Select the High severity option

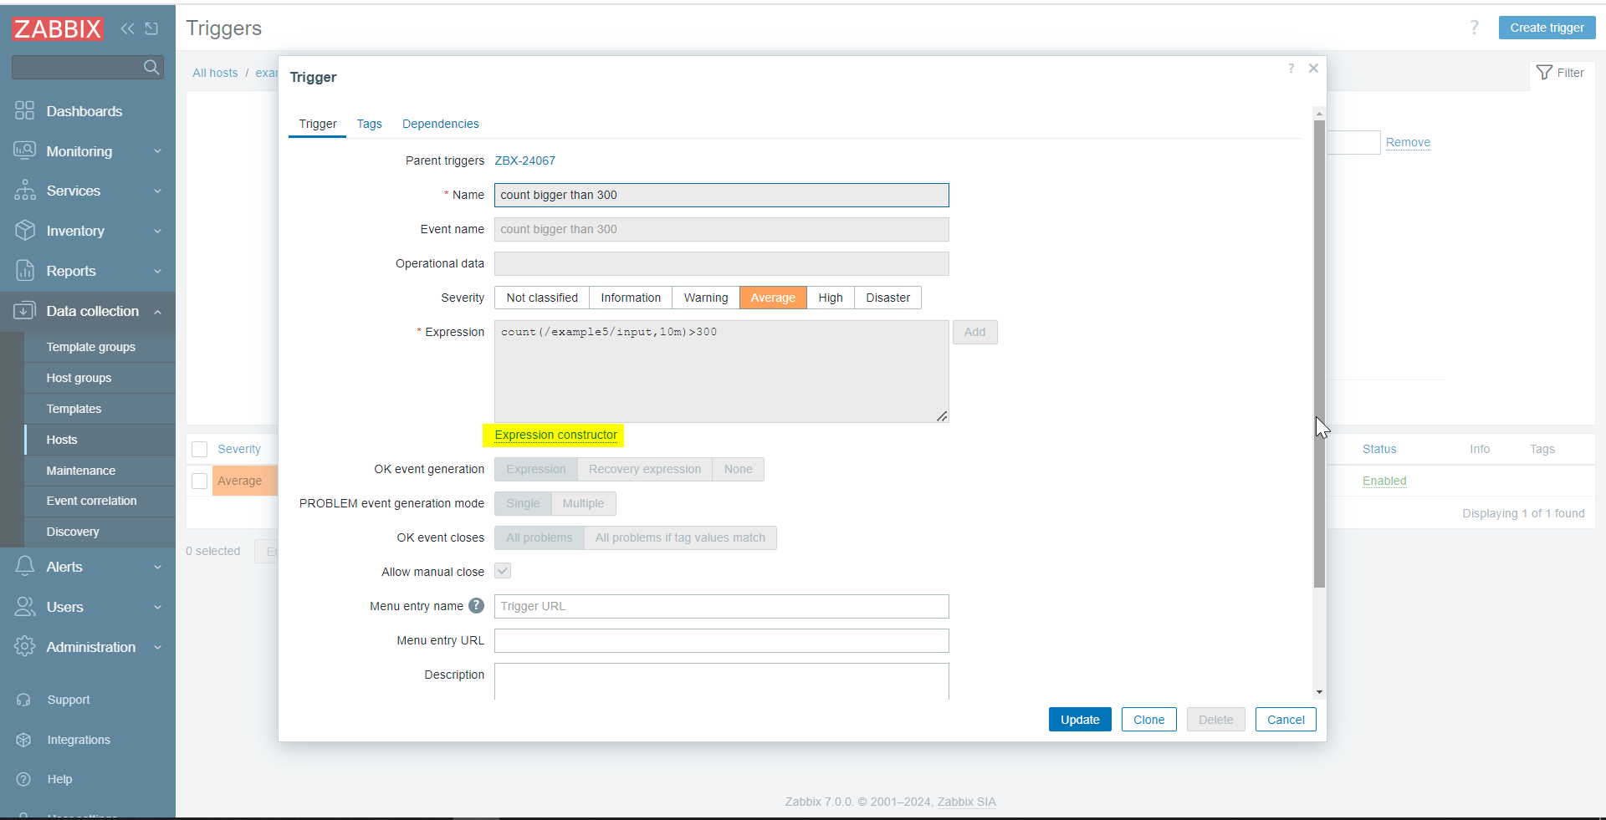point(830,298)
